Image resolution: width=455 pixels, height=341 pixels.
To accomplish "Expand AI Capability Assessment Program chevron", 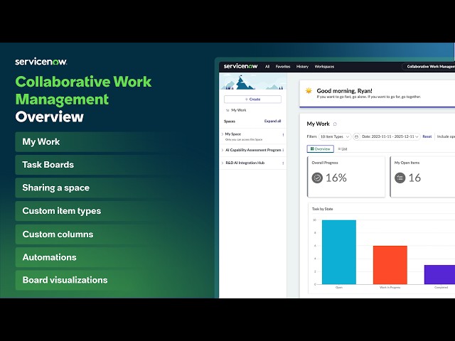I will click(223, 150).
